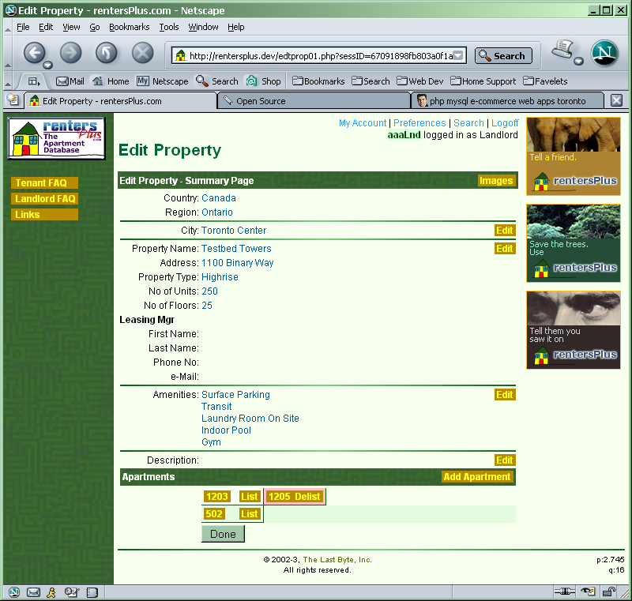The height and width of the screenshot is (601, 632).
Task: Expand the URL address bar history dropdown
Action: click(x=459, y=56)
